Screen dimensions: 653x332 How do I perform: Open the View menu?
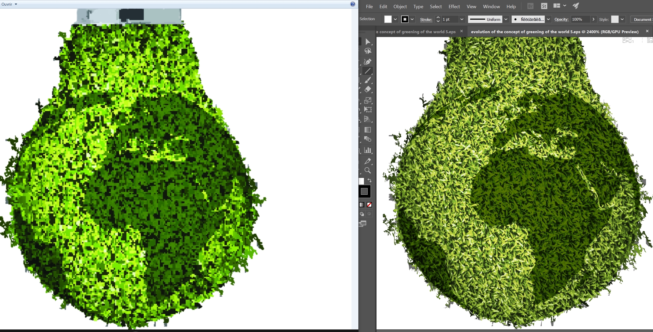[x=471, y=7]
